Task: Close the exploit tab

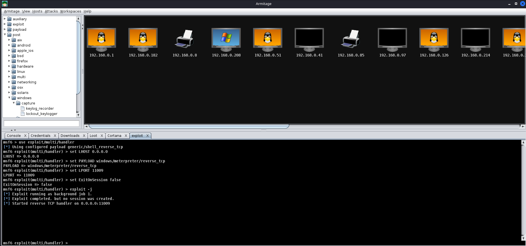Action: click(x=147, y=136)
